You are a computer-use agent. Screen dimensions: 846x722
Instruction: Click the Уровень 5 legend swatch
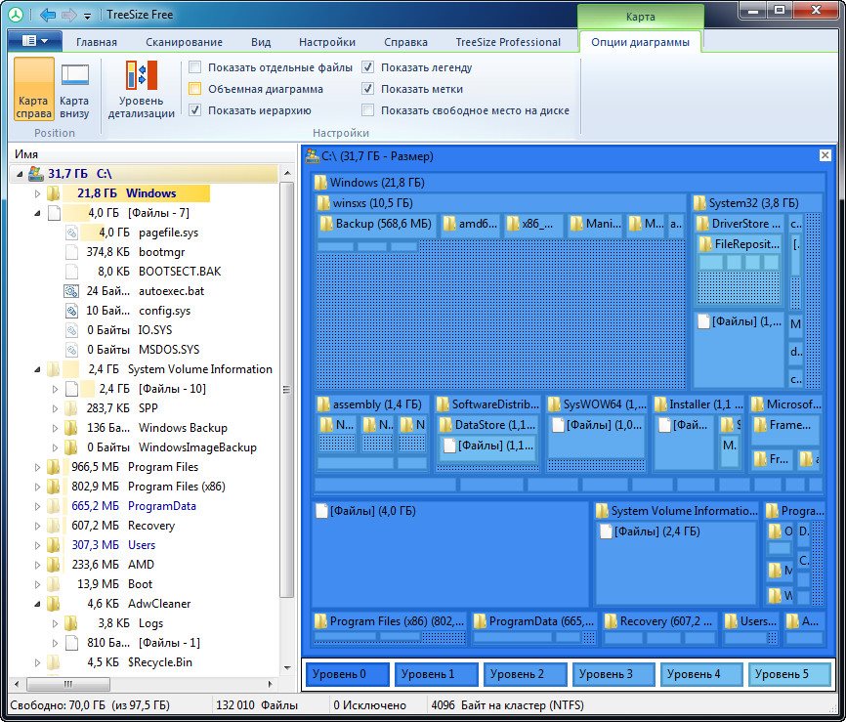point(790,674)
